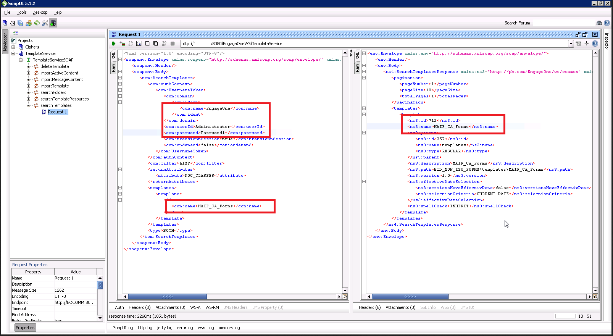This screenshot has height=336, width=613.
Task: Select the importTemplate tree item
Action: coord(55,86)
